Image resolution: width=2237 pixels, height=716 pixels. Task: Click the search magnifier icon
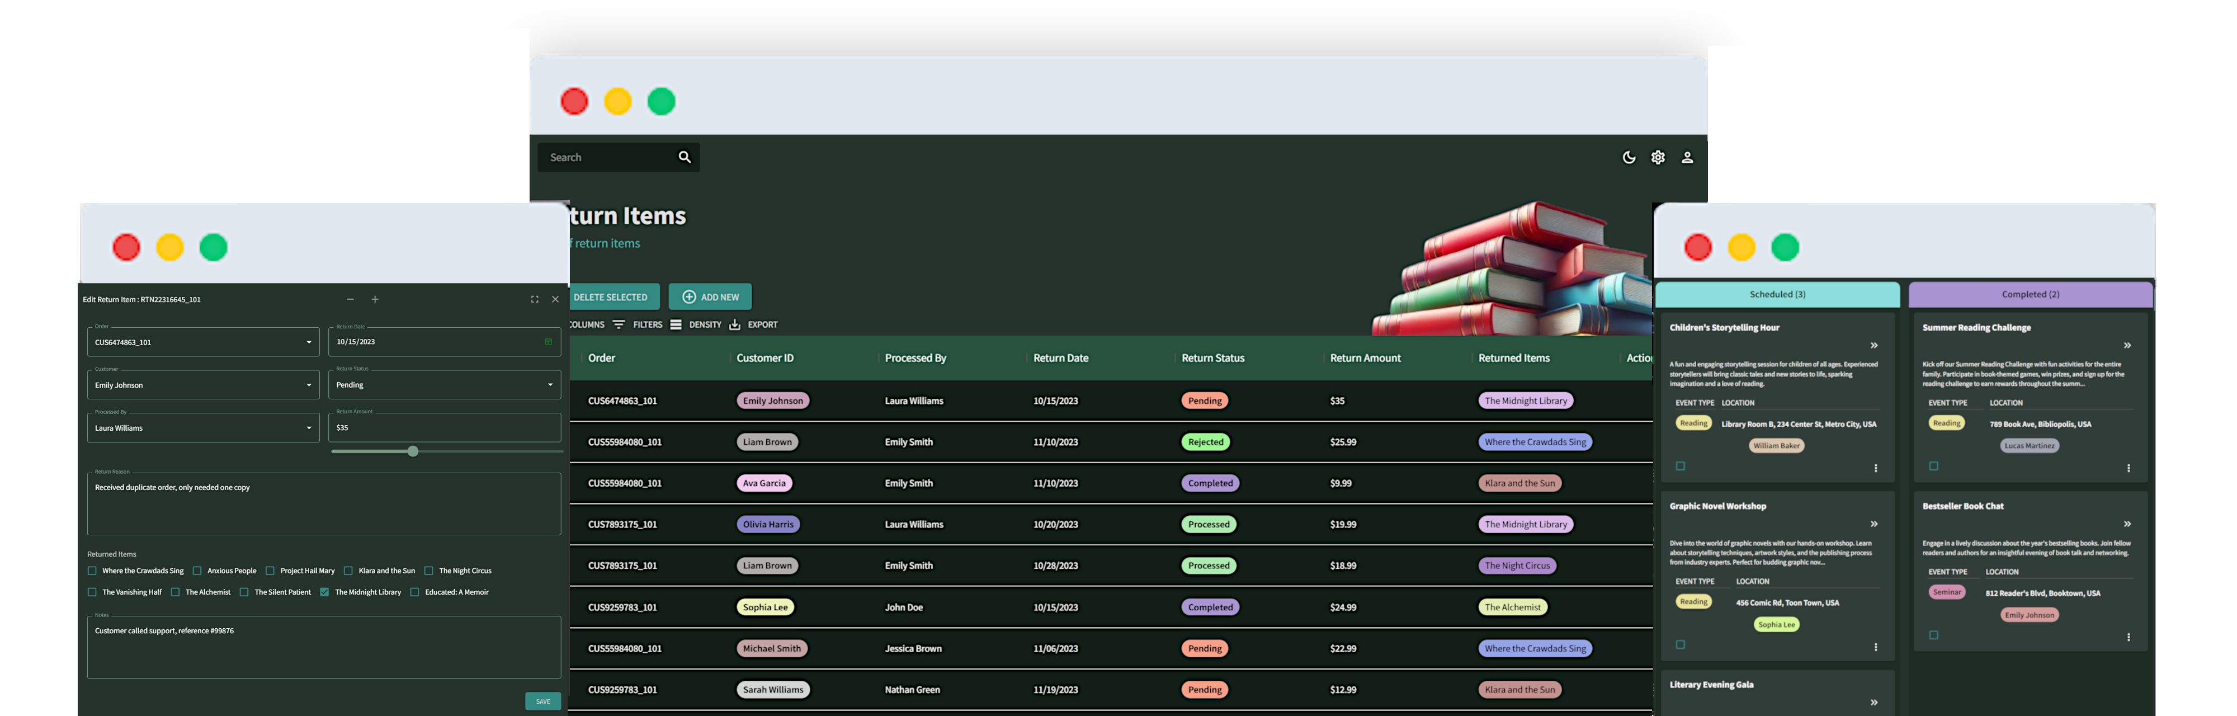click(x=685, y=157)
